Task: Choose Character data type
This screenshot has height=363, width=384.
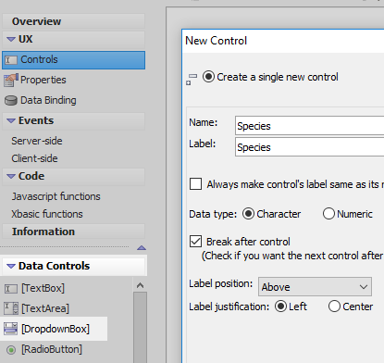Action: 248,214
